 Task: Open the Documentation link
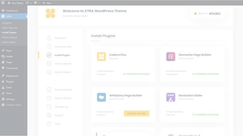(x=63, y=90)
